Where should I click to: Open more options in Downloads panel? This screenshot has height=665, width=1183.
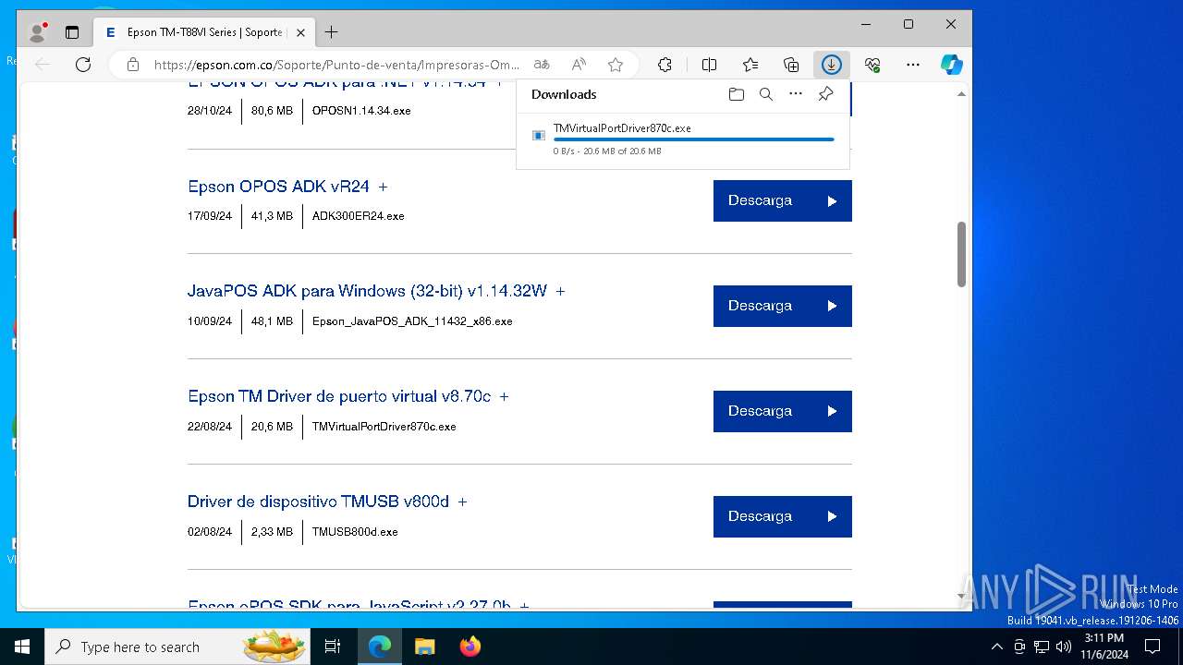point(796,94)
